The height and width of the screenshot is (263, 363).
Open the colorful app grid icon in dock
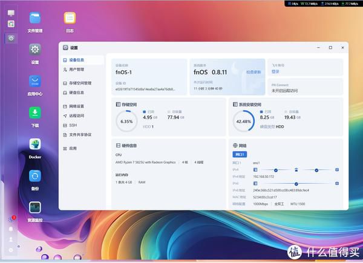coord(11,24)
